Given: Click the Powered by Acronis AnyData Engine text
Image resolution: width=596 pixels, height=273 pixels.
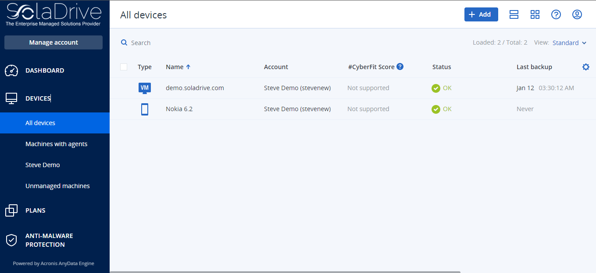Looking at the screenshot, I should click(54, 263).
